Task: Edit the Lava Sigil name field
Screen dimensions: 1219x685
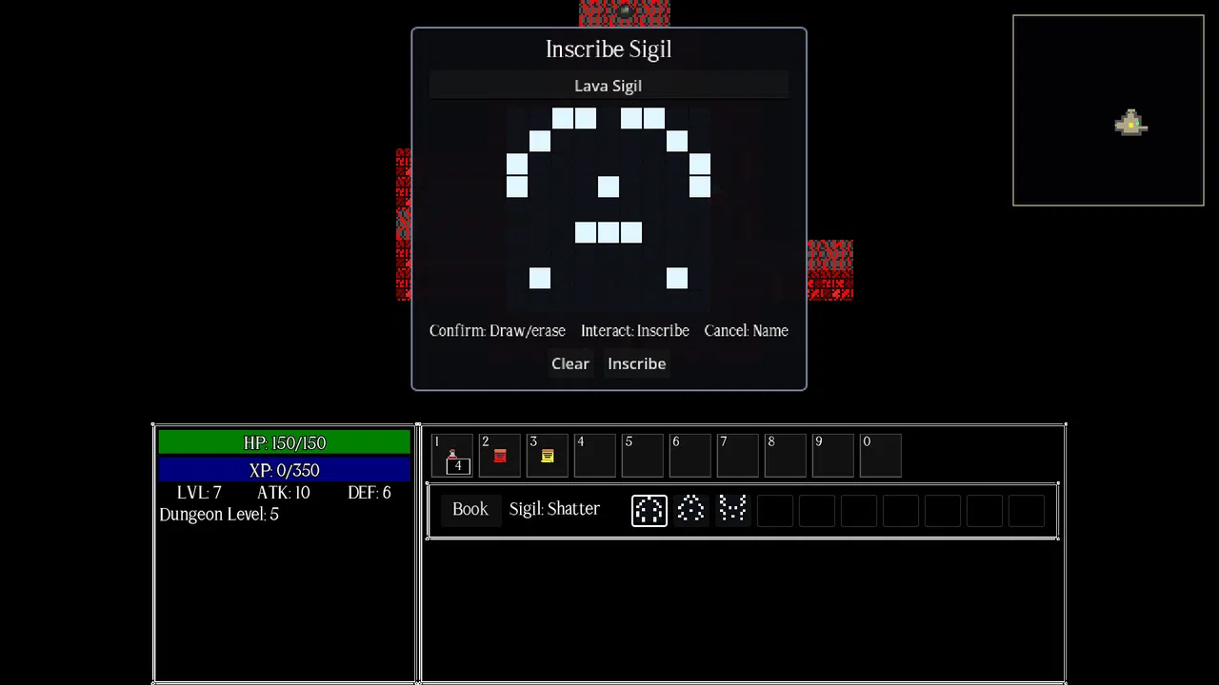Action: [609, 86]
